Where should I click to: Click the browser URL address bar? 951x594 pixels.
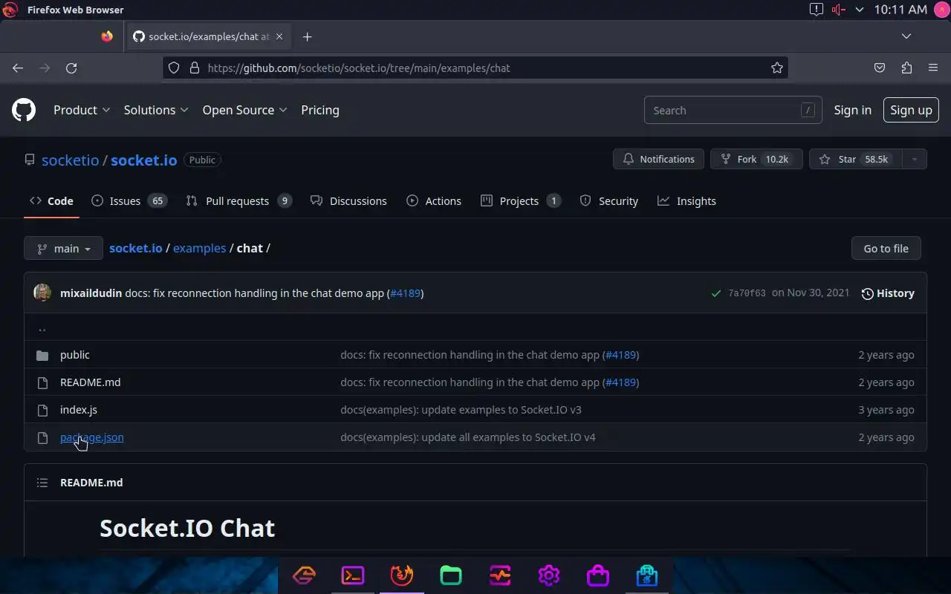point(475,68)
